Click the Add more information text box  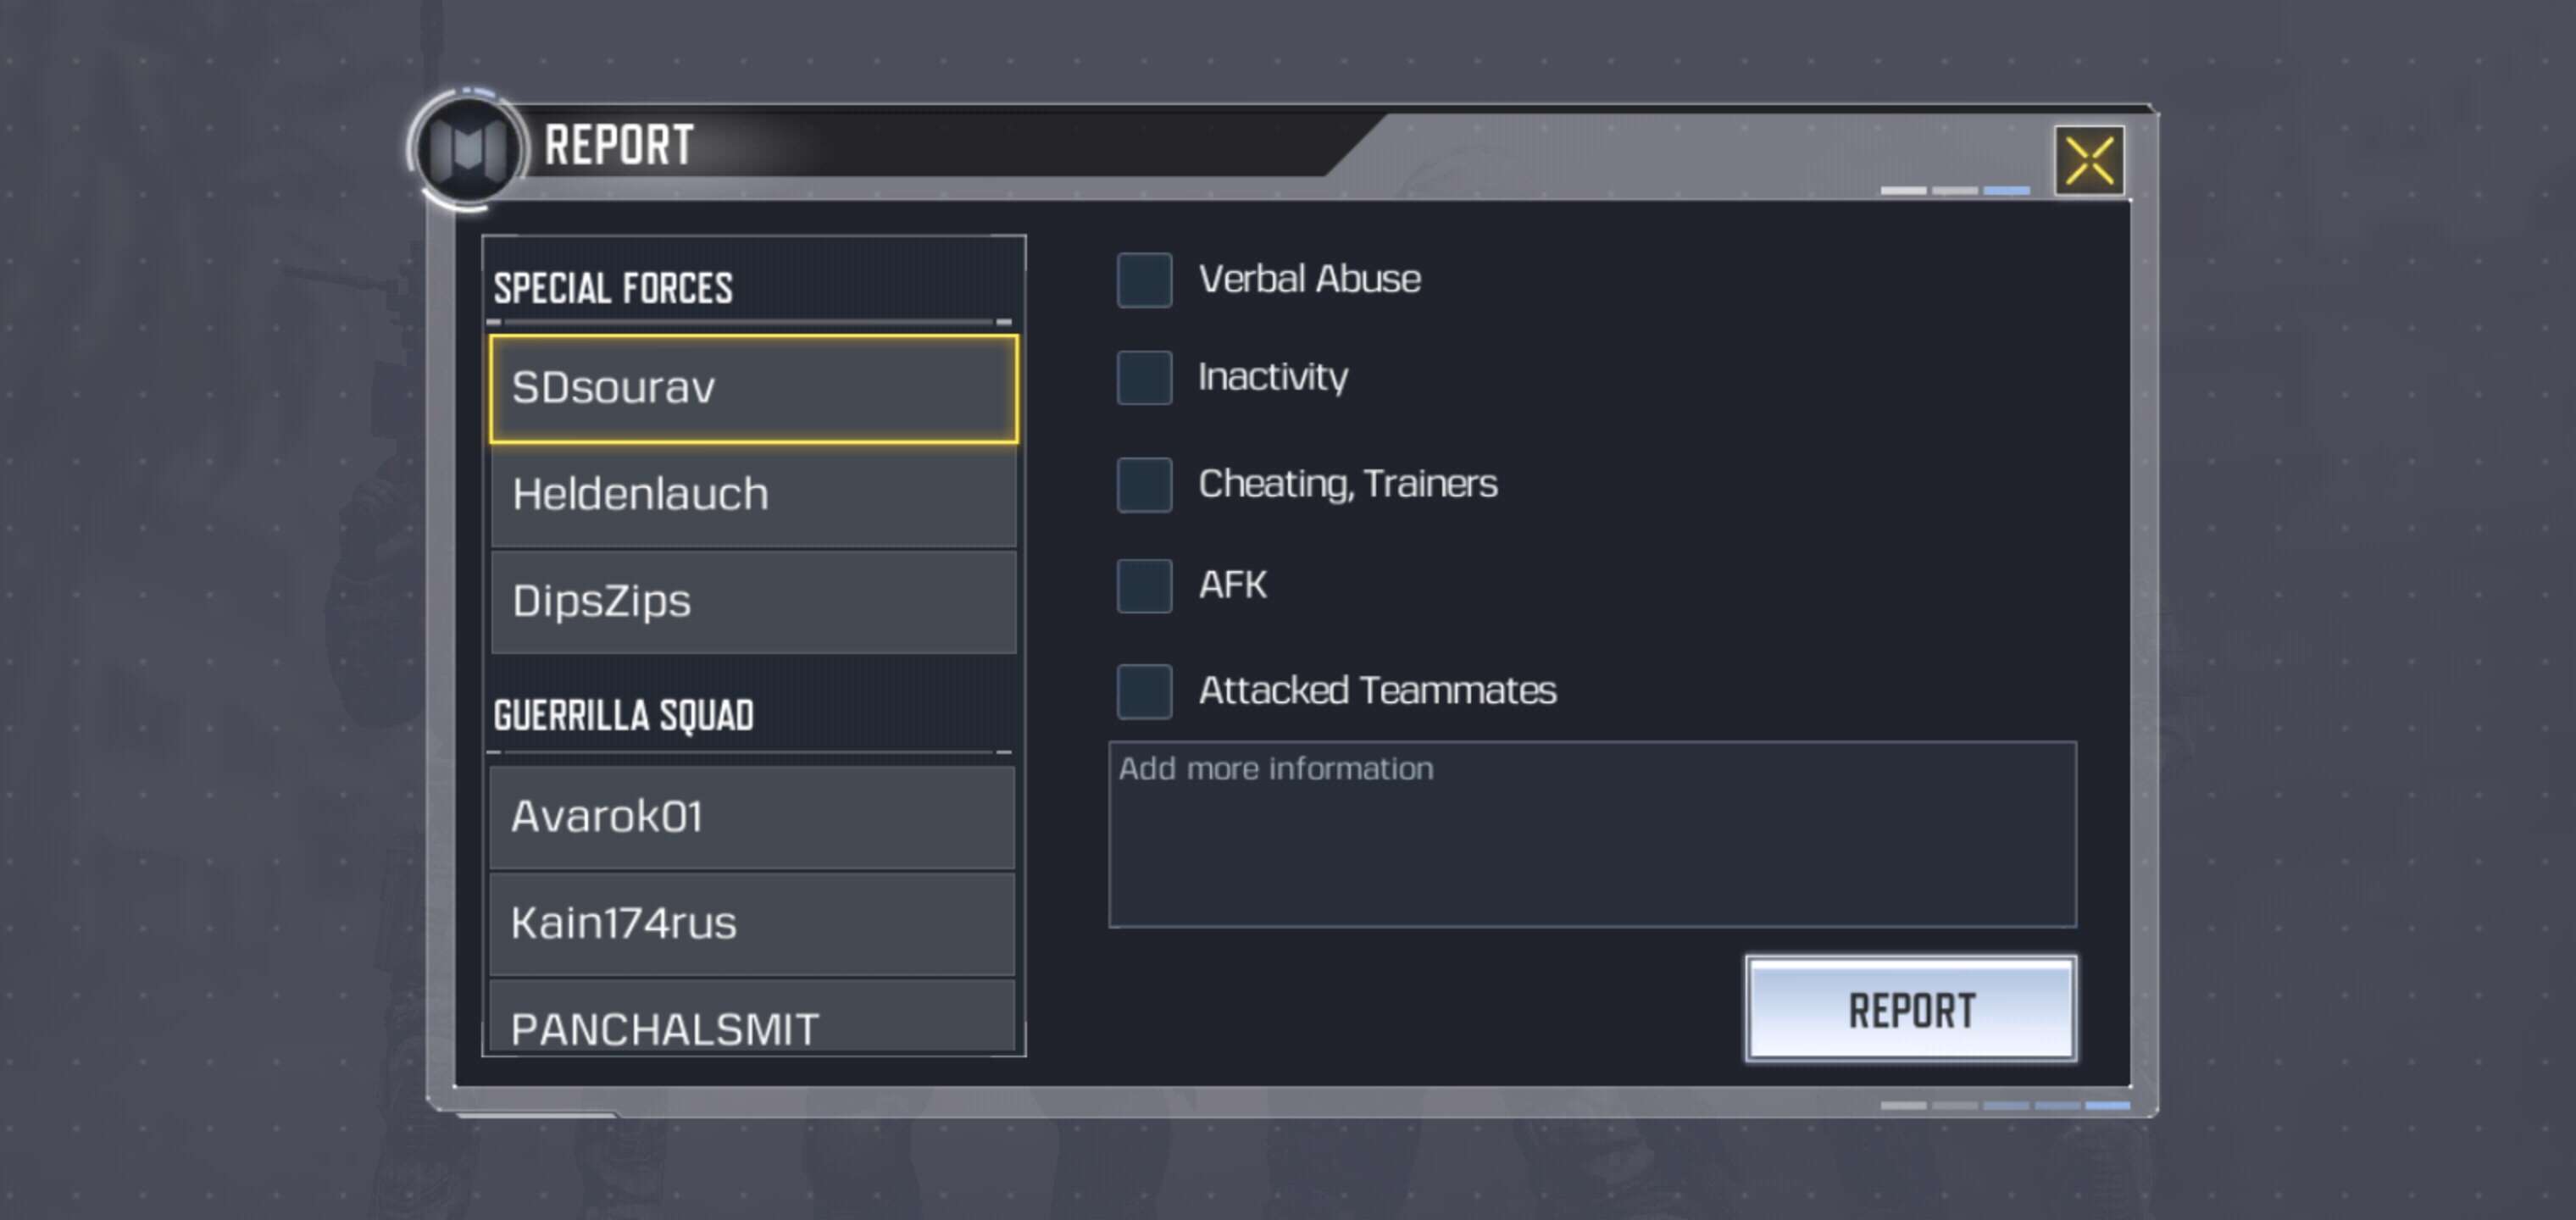tap(1591, 834)
